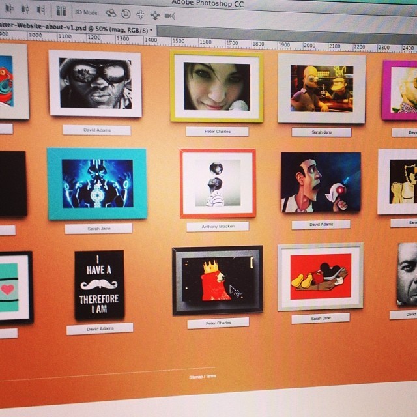
Task: Click Sarah Jane label under Mickey Mouse picture
Action: 321,319
